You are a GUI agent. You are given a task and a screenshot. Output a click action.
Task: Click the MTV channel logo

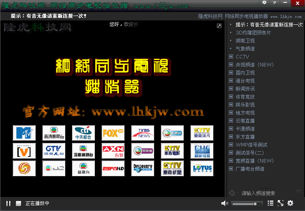tap(24, 133)
